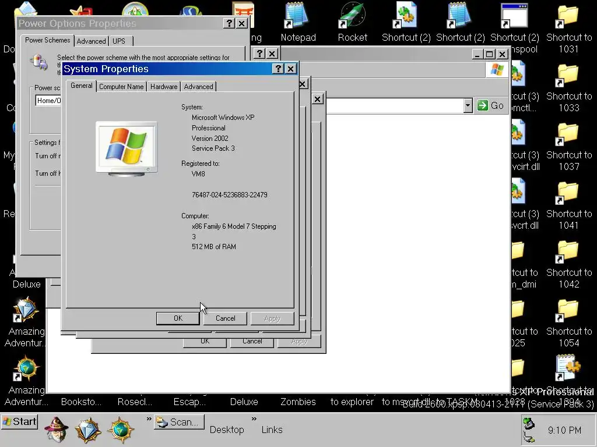Click the Start button
Image resolution: width=597 pixels, height=447 pixels.
click(19, 421)
